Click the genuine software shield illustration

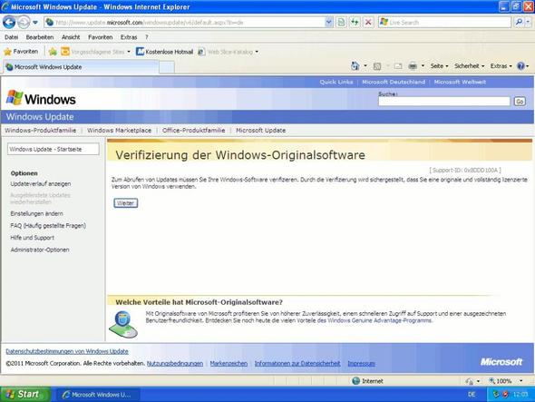(123, 324)
